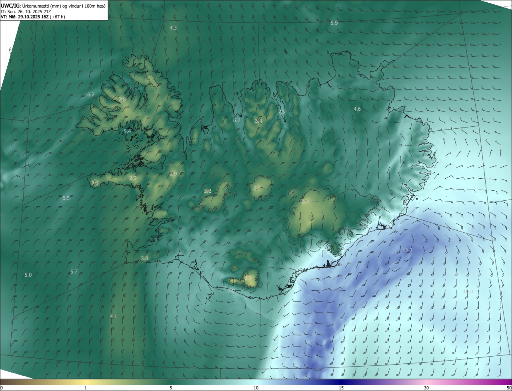Click the 4.1 value label on the map
The width and height of the screenshot is (512, 391).
tap(114, 316)
